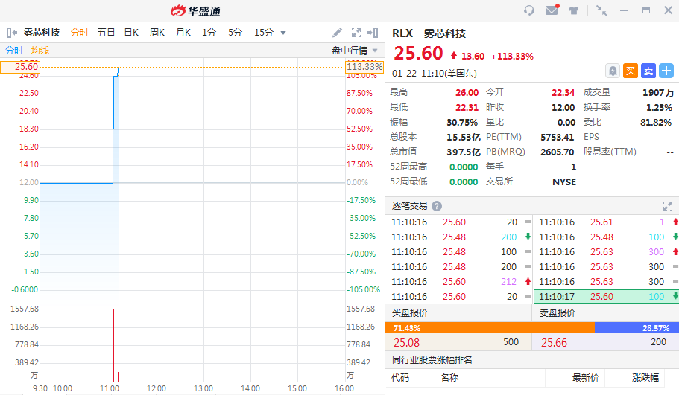The image size is (679, 395).
Task: Click PE(TTM) value 5753.41
Action: pos(557,138)
